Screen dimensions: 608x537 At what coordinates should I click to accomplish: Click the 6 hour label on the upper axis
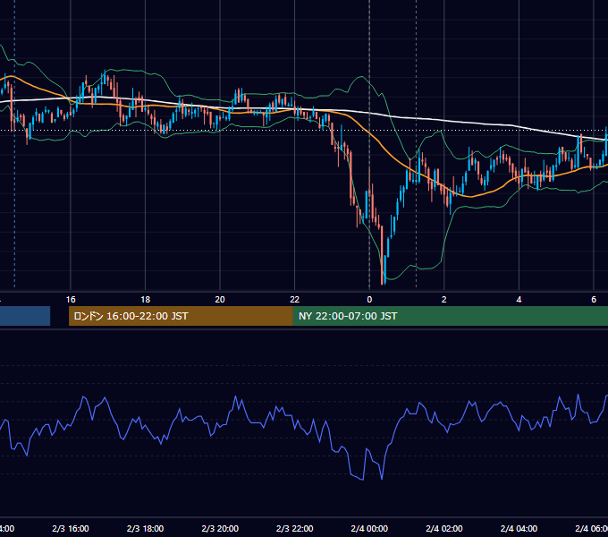point(594,300)
